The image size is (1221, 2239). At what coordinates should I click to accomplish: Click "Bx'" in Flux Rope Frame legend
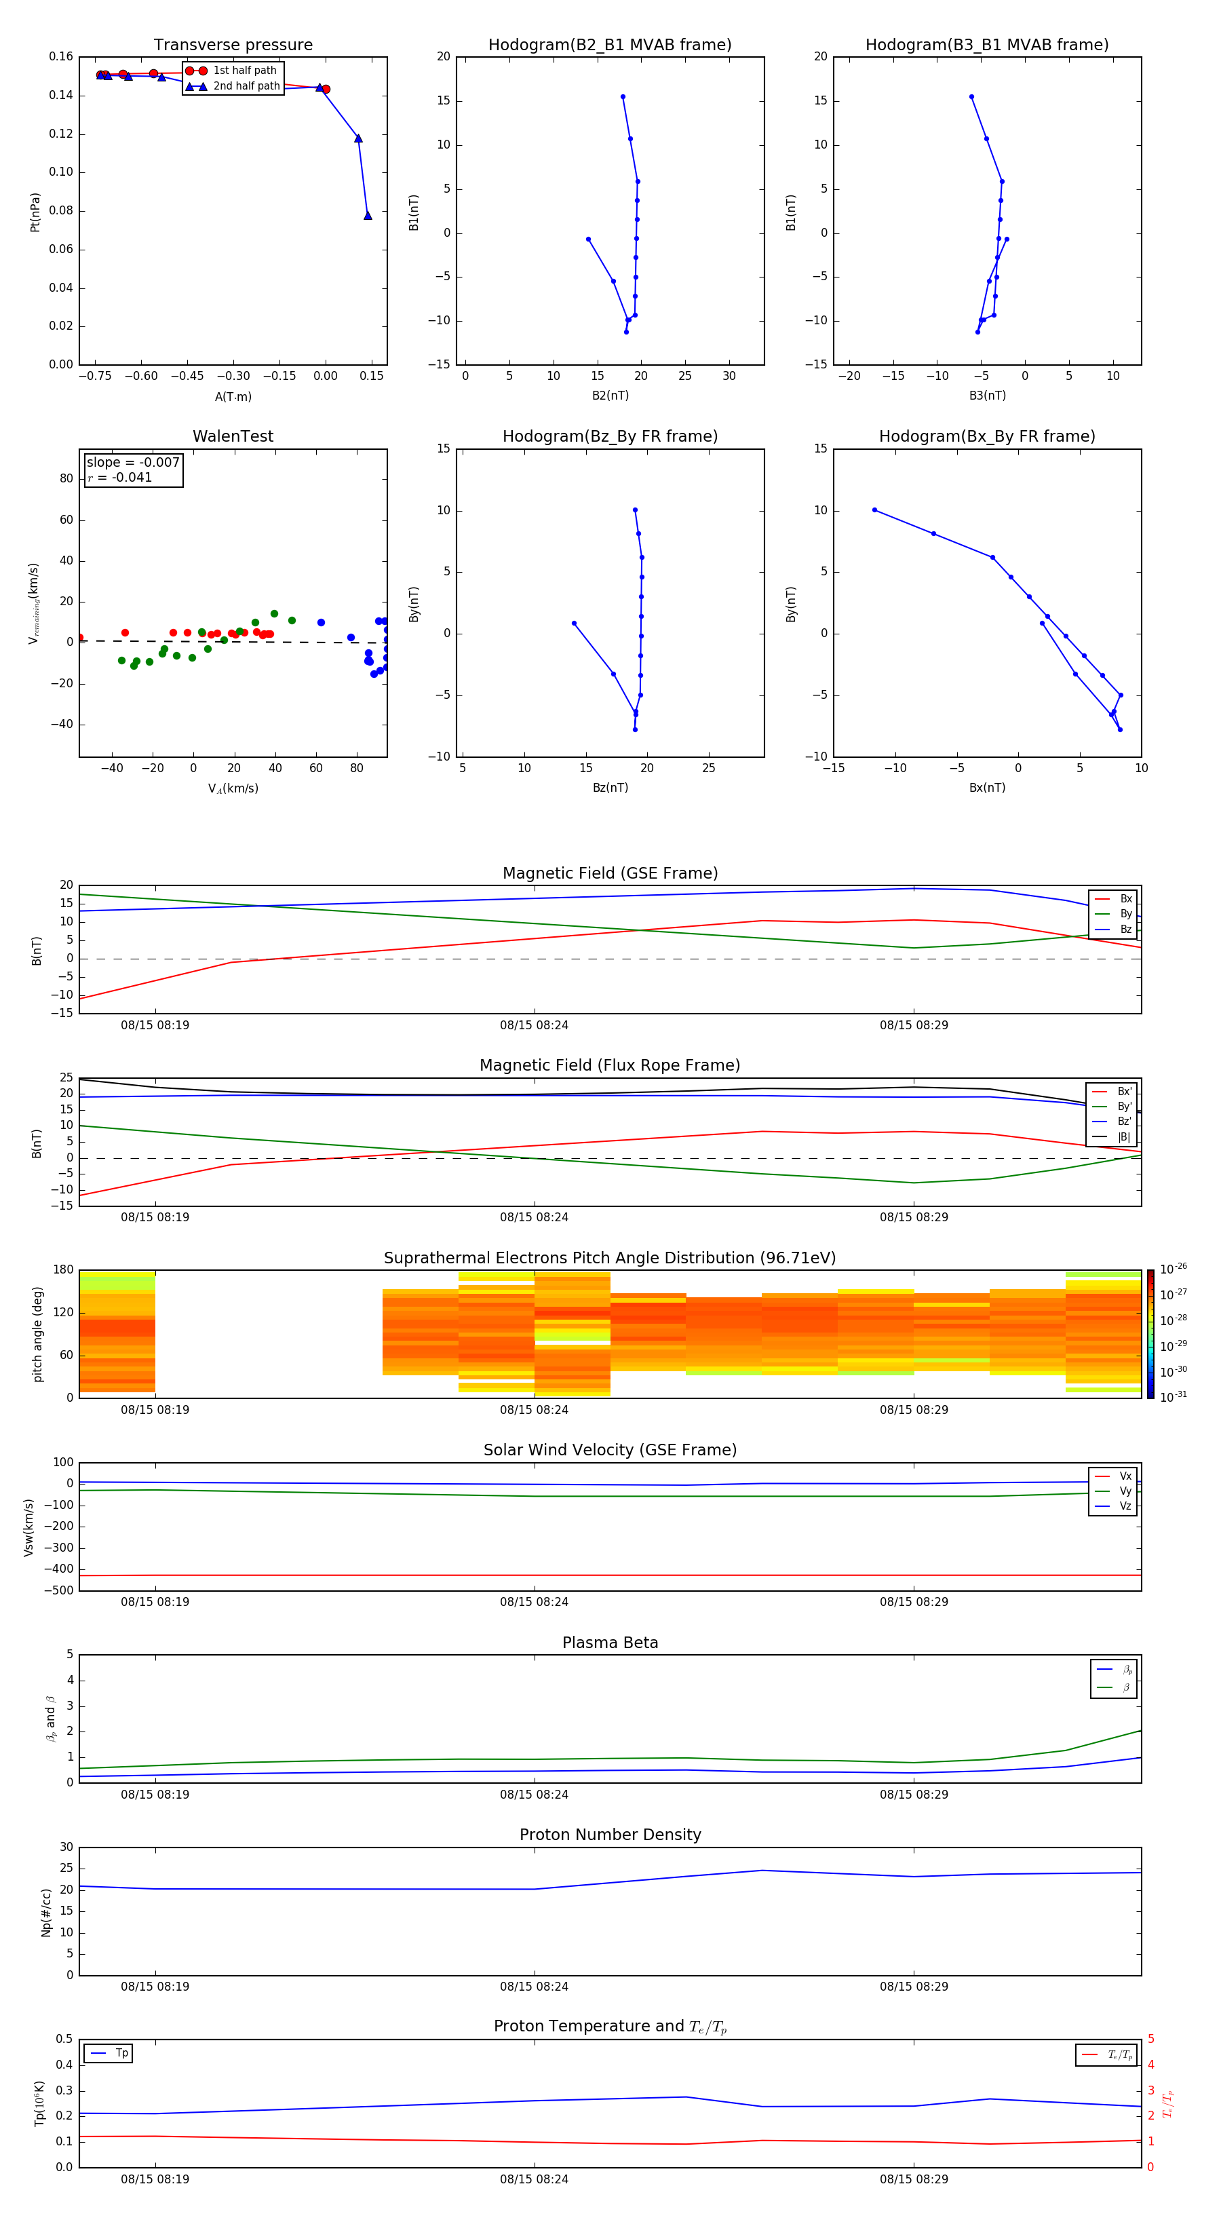coord(1112,1092)
